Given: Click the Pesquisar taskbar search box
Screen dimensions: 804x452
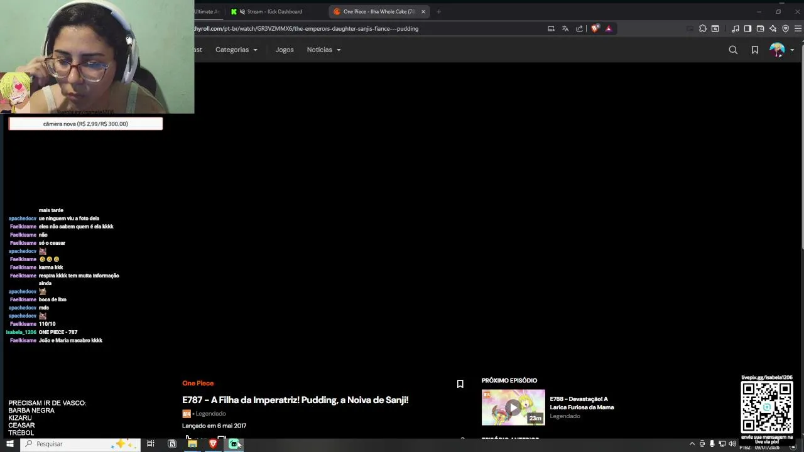Looking at the screenshot, I should (80, 444).
